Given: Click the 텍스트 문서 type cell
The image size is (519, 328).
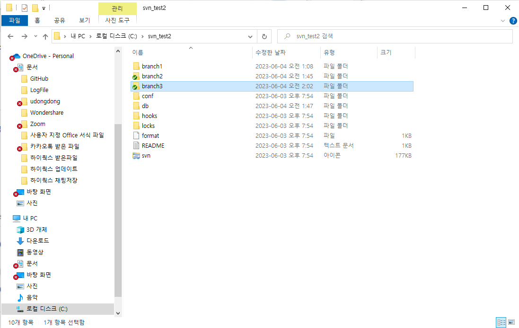Looking at the screenshot, I should [339, 146].
